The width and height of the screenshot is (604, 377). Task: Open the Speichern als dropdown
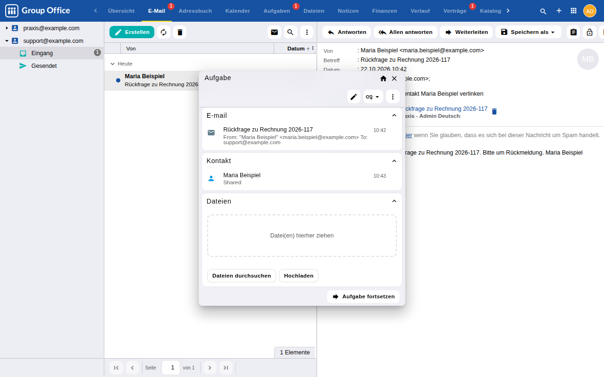click(x=528, y=32)
